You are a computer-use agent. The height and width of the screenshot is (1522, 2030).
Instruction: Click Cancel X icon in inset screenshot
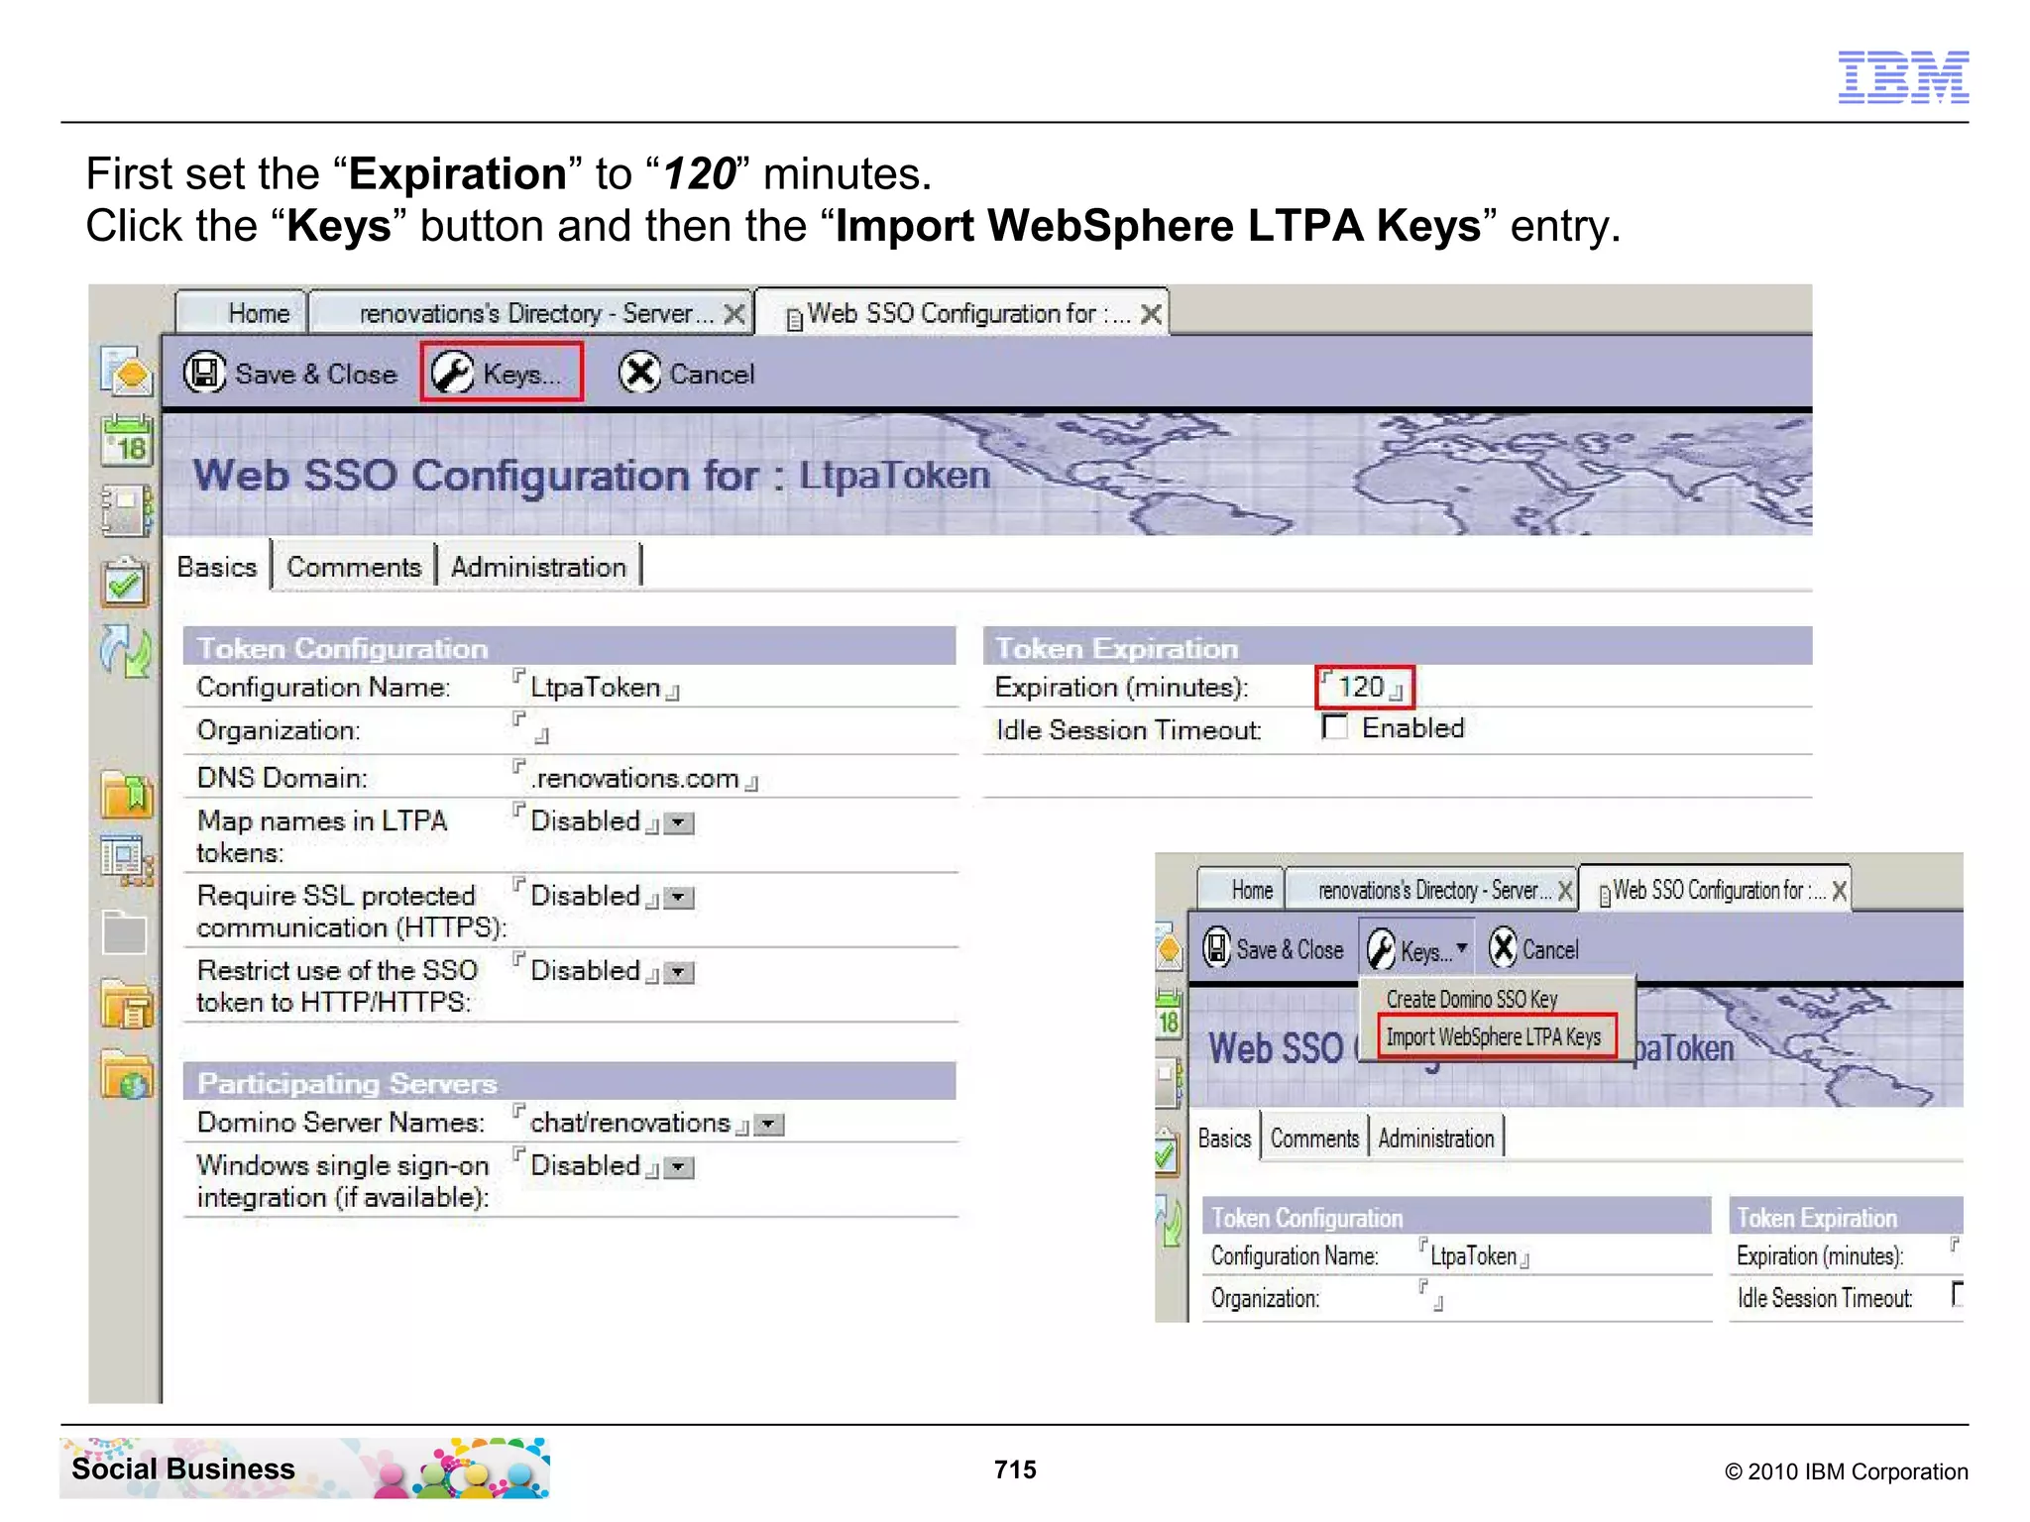(x=1503, y=947)
